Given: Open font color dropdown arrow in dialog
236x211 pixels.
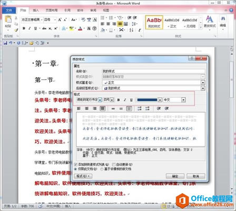Looking at the screenshot, I should [160, 100].
